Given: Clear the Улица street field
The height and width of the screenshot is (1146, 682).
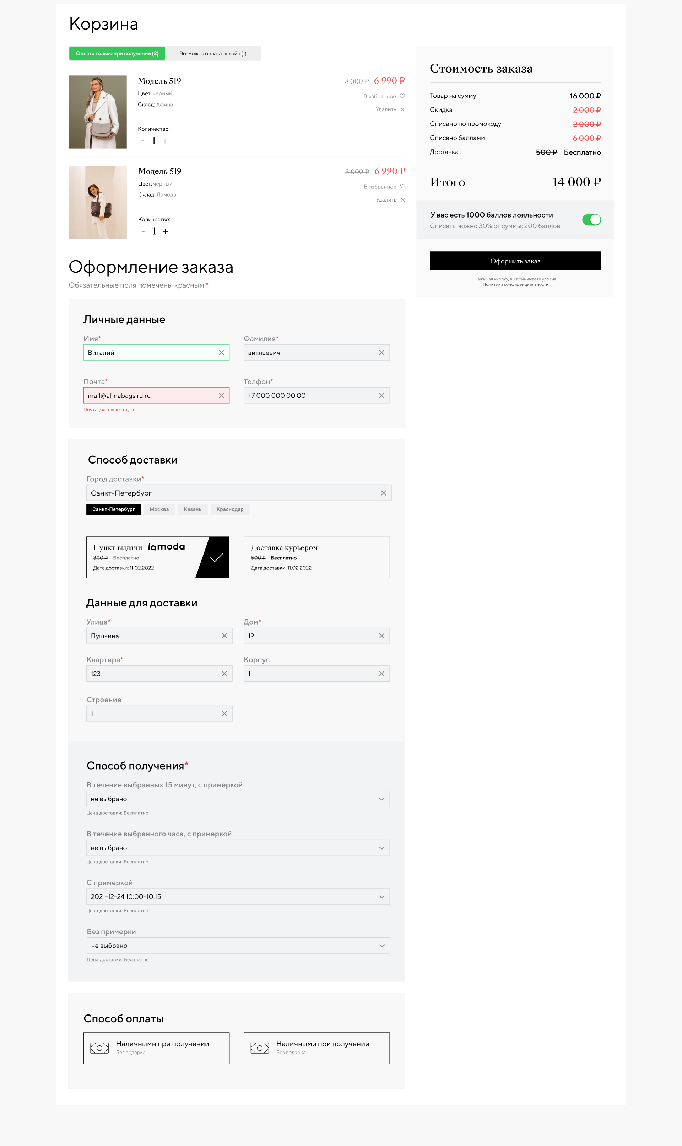Looking at the screenshot, I should (224, 636).
